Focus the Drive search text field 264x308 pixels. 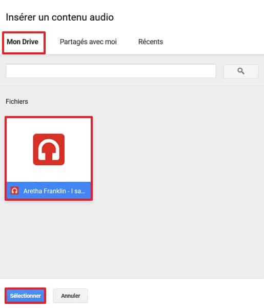(111, 71)
